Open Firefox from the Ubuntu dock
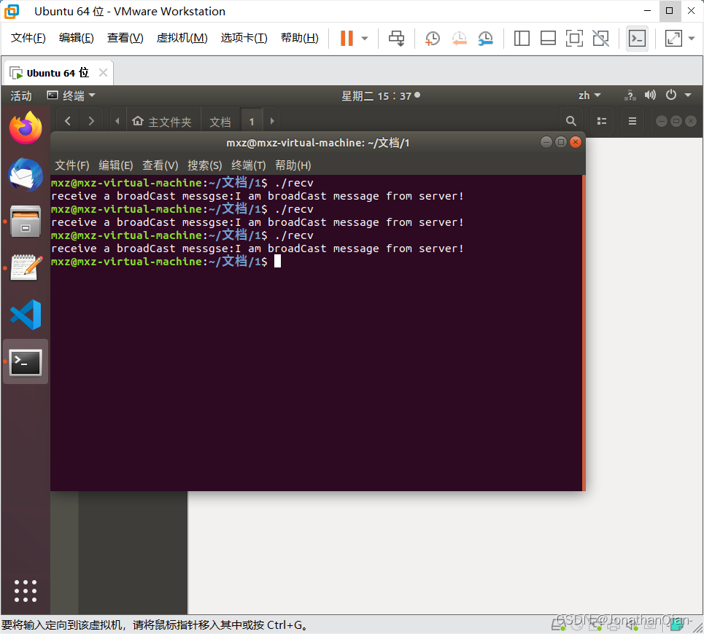 pyautogui.click(x=26, y=128)
